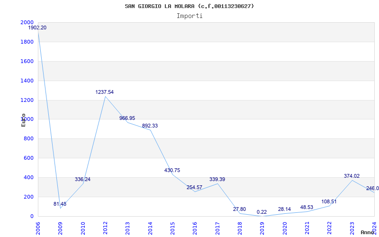Image resolution: width=379 pixels, height=237 pixels.
Task: Select the x-axis year 2016
Action: pyautogui.click(x=195, y=228)
